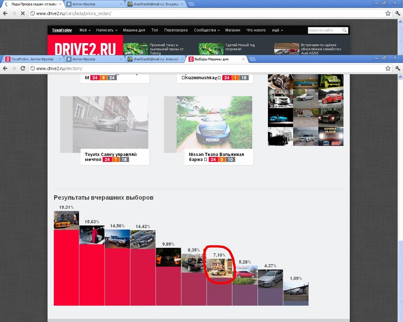Click the 8,35% result car thumbnail
This screenshot has width=403, height=322.
[x=194, y=263]
